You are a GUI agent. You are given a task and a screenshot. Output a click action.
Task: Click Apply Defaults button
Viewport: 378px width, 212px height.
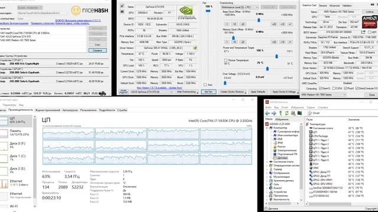258,92
